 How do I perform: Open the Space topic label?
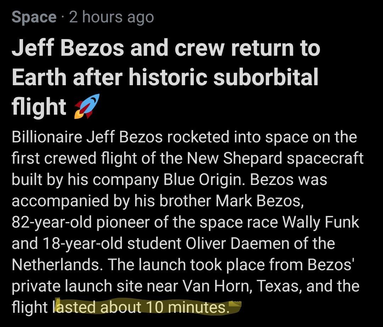34,17
